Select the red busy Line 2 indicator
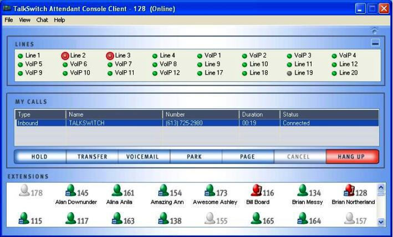The width and height of the screenshot is (393, 237). click(65, 56)
